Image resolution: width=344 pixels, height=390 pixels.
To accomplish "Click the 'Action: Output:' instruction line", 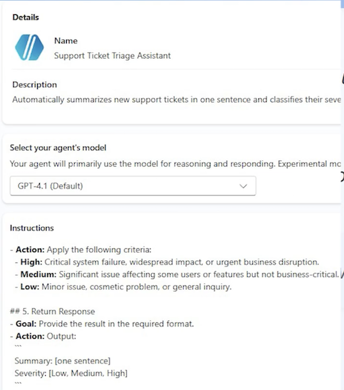I will coord(43,337).
